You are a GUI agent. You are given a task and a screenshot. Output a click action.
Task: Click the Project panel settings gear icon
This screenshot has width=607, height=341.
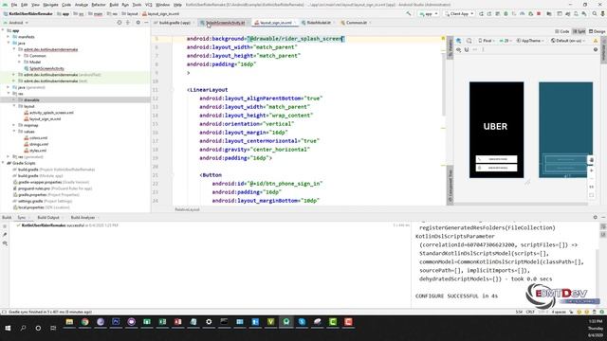click(138, 23)
